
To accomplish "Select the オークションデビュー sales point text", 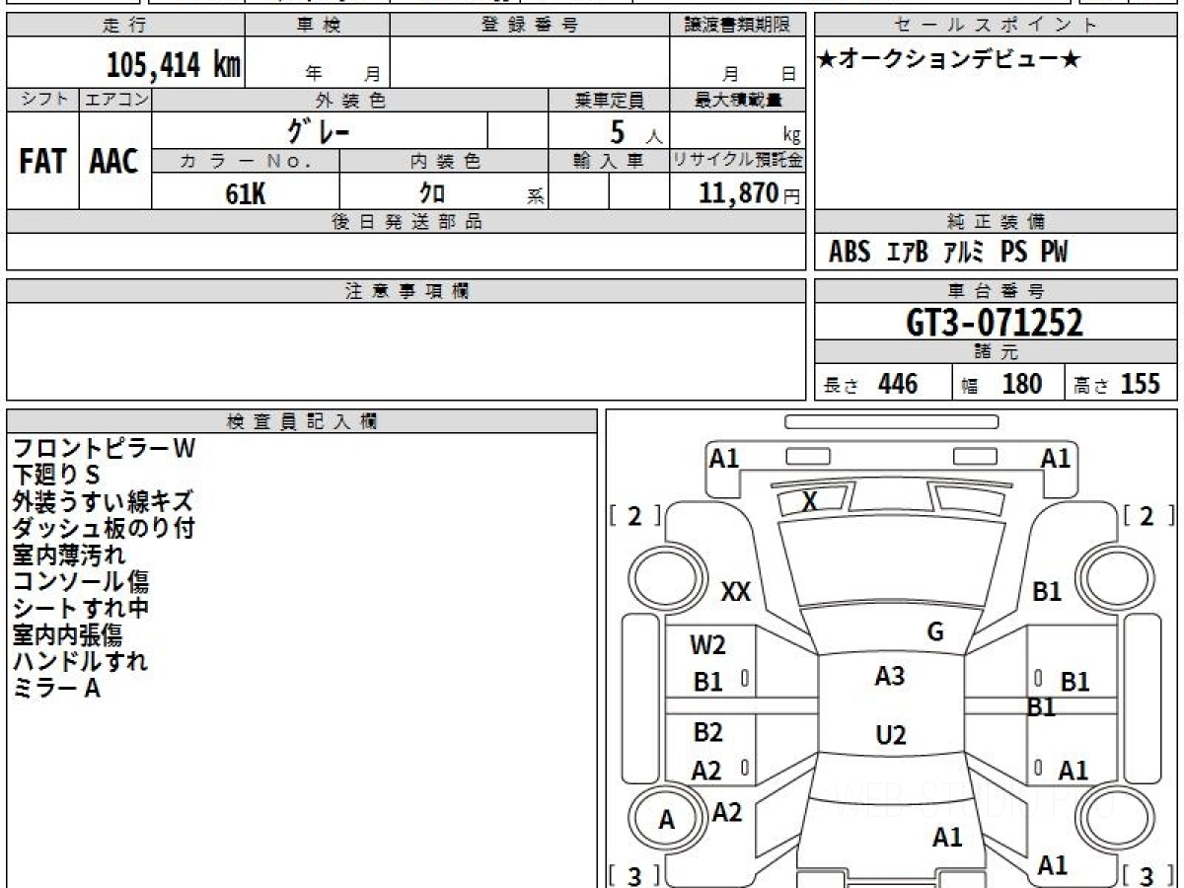I will pos(949,60).
